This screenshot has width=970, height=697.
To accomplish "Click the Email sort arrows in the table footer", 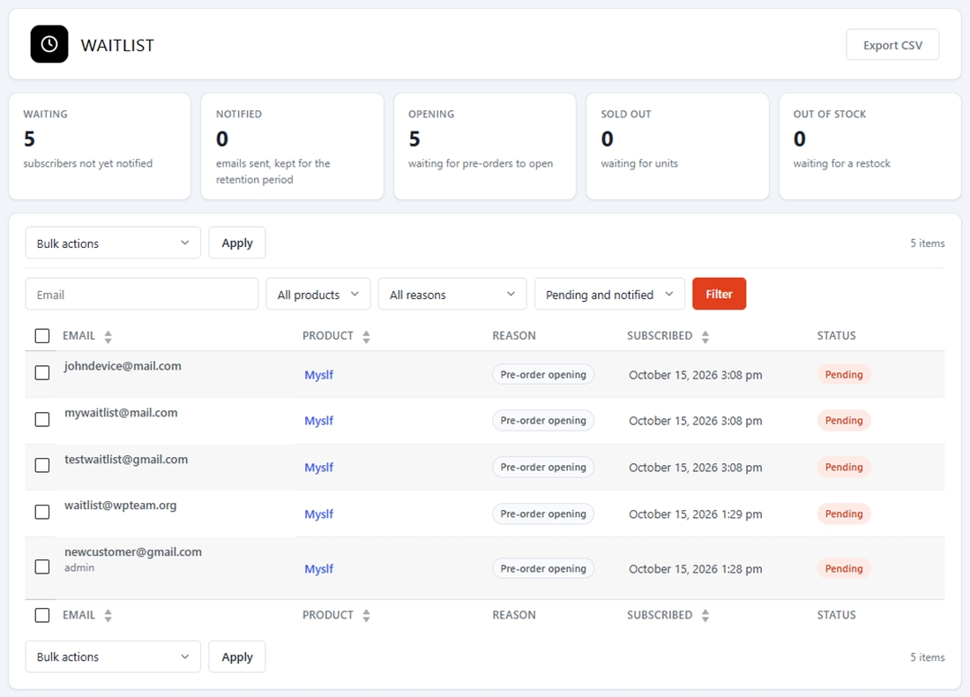I will click(x=108, y=615).
